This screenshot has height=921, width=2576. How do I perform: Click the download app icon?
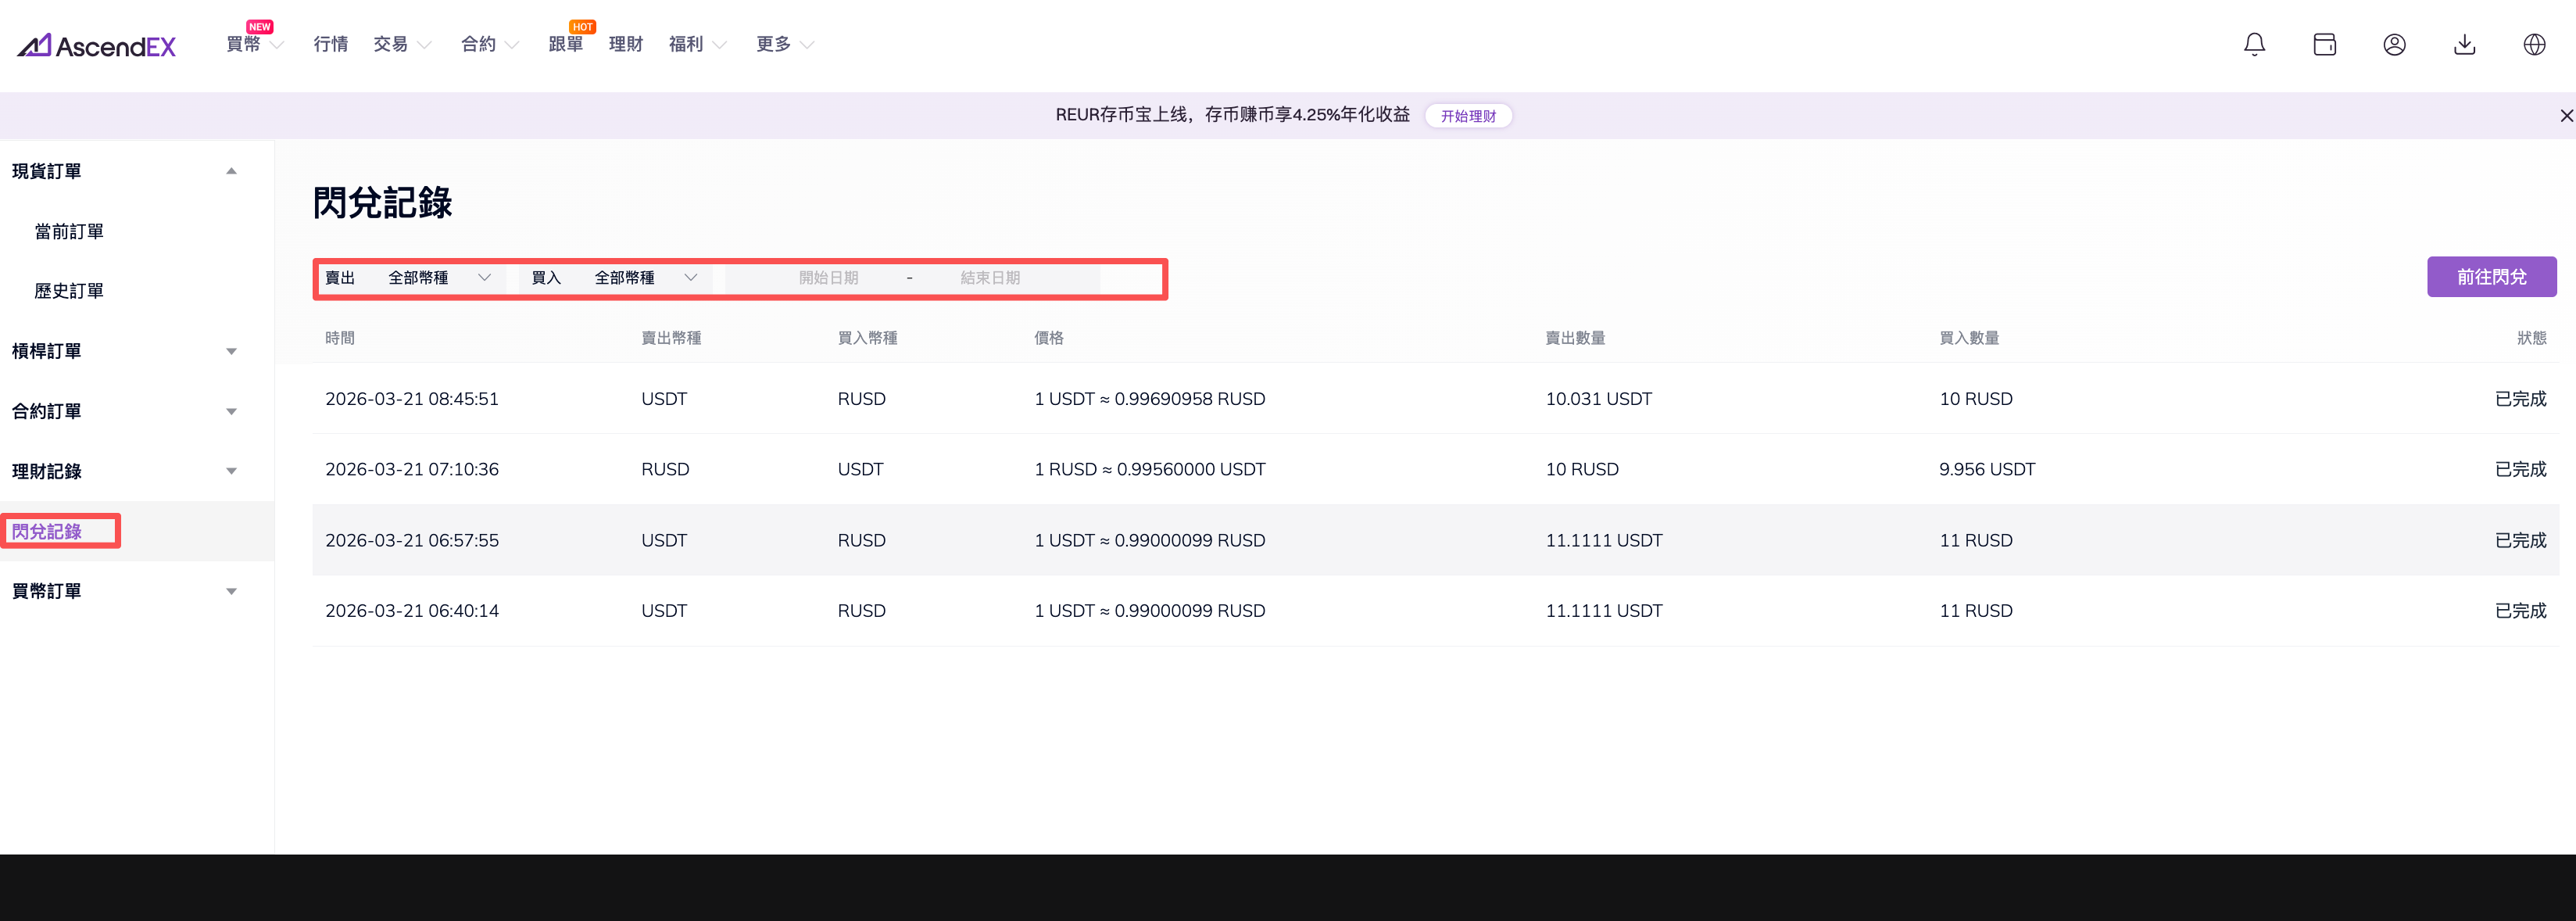2464,44
